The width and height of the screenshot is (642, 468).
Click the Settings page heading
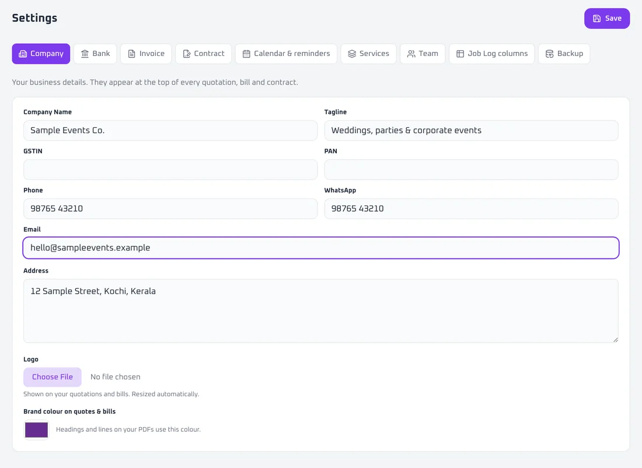pos(34,18)
